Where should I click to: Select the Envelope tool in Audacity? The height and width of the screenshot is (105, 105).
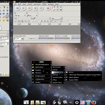pyautogui.click(x=57, y=7)
